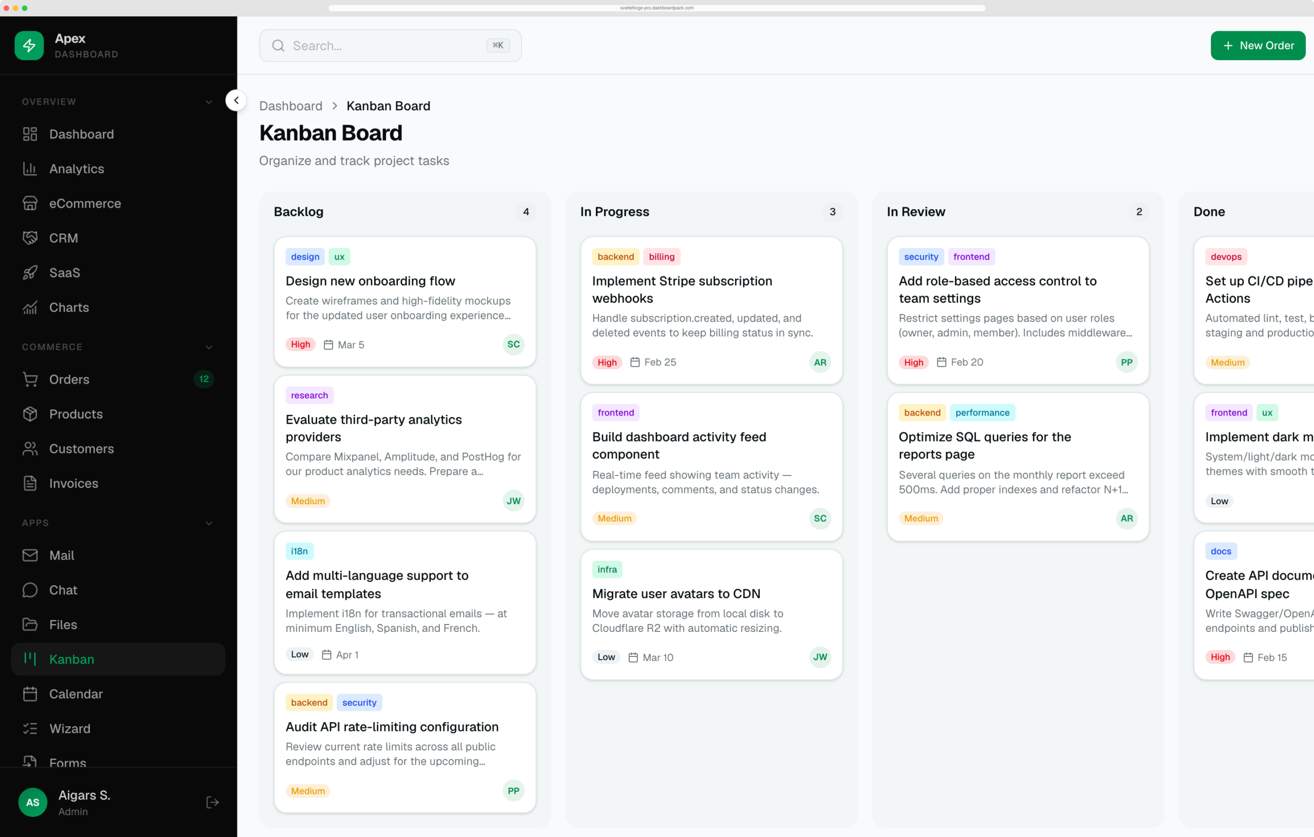
Task: Click AR avatar on Stripe webhooks card
Action: click(x=820, y=362)
